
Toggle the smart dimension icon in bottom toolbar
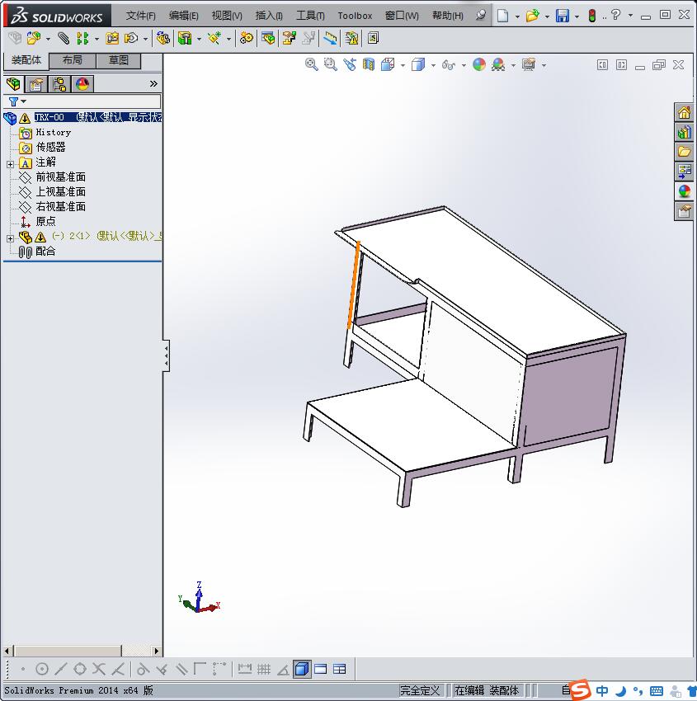[x=244, y=670]
